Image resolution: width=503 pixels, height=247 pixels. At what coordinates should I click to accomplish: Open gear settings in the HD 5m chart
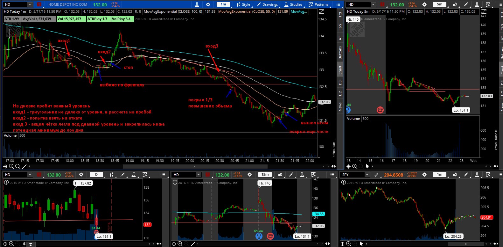424,4
